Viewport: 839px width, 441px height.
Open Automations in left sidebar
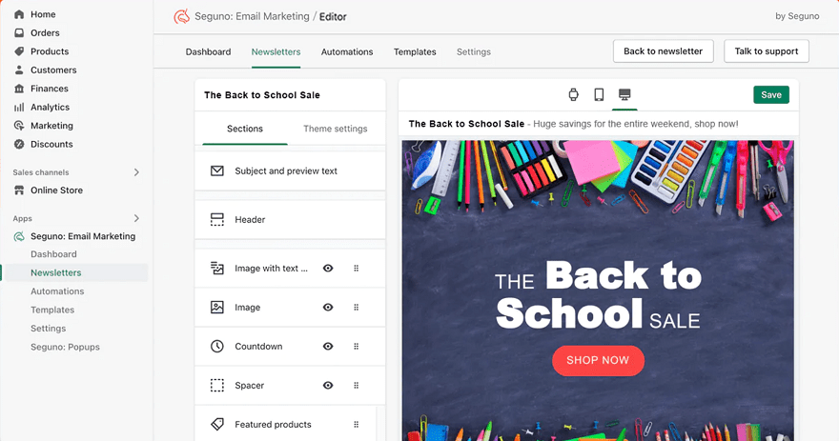point(57,291)
